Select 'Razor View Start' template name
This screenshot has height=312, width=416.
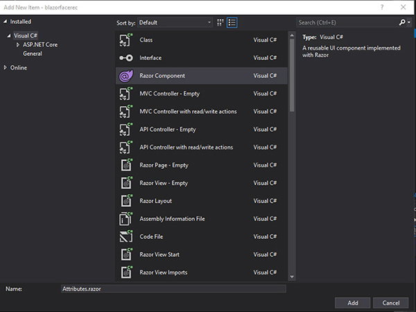pos(159,254)
